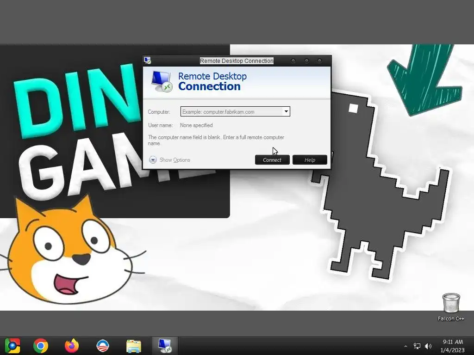Click the Remote Desktop Connection title text
This screenshot has height=355, width=474.
click(237, 61)
